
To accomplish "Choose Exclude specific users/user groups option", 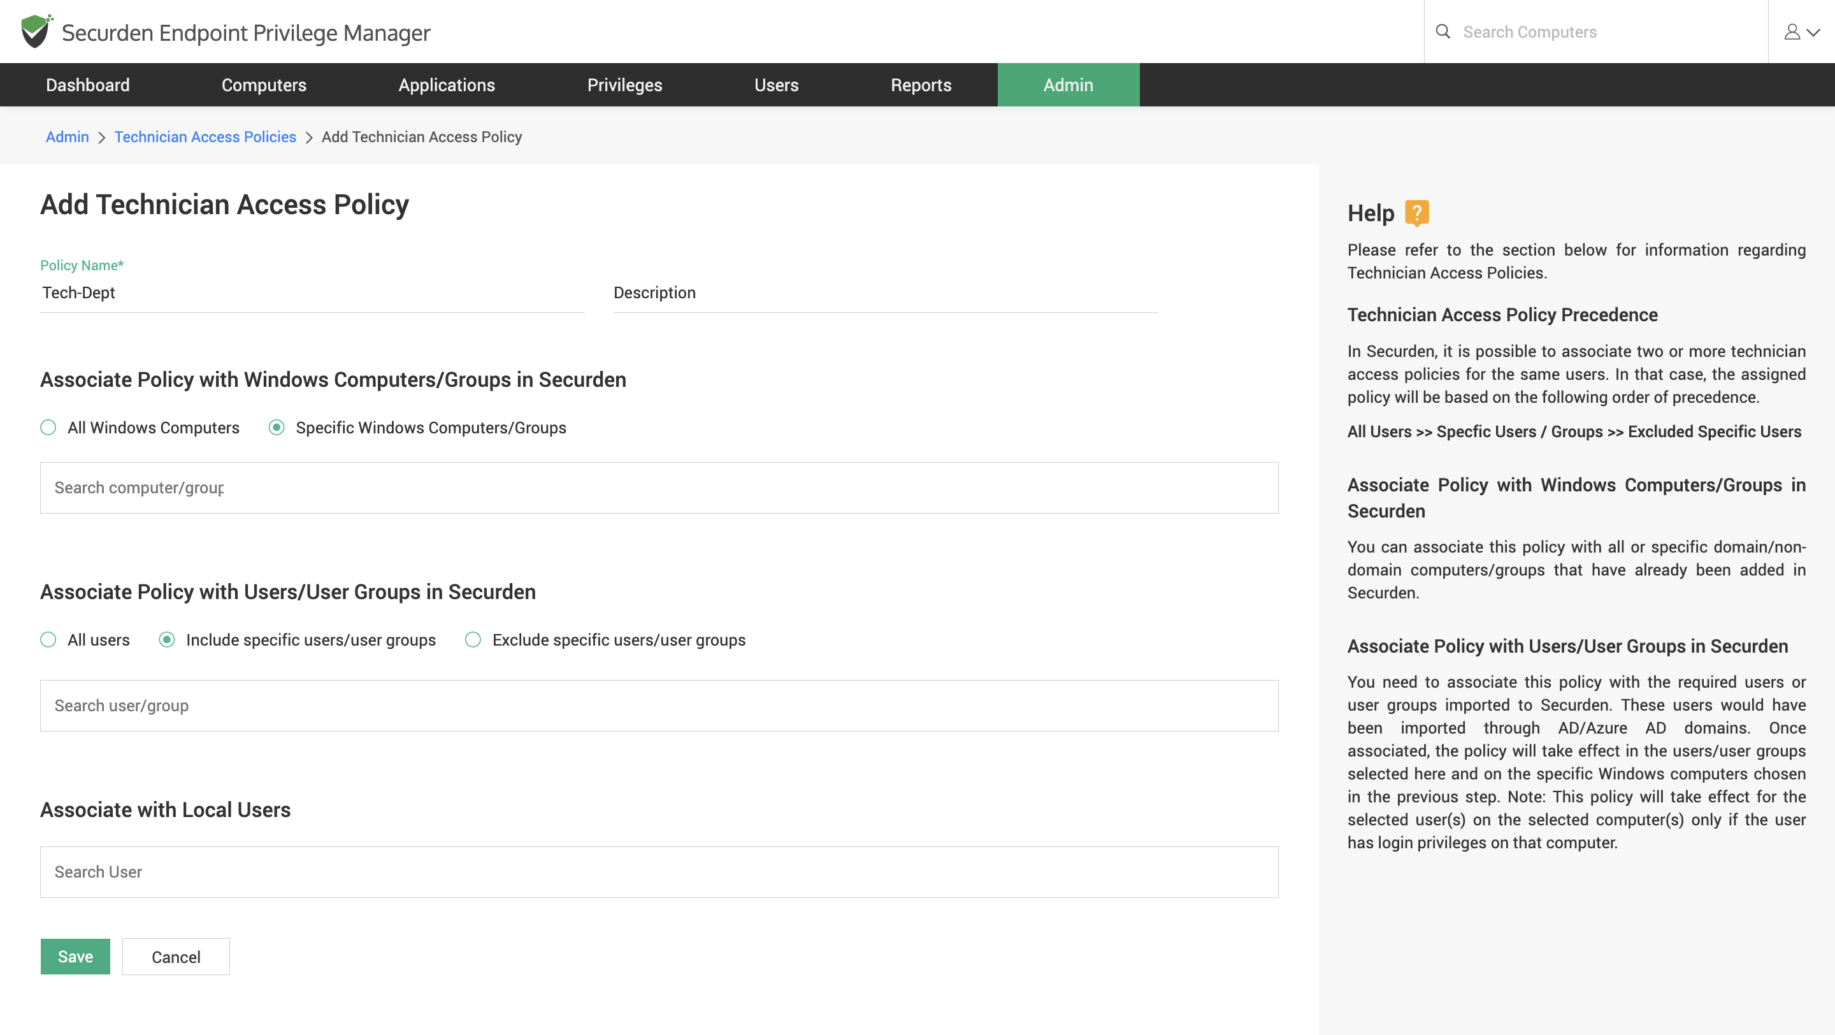I will 473,640.
